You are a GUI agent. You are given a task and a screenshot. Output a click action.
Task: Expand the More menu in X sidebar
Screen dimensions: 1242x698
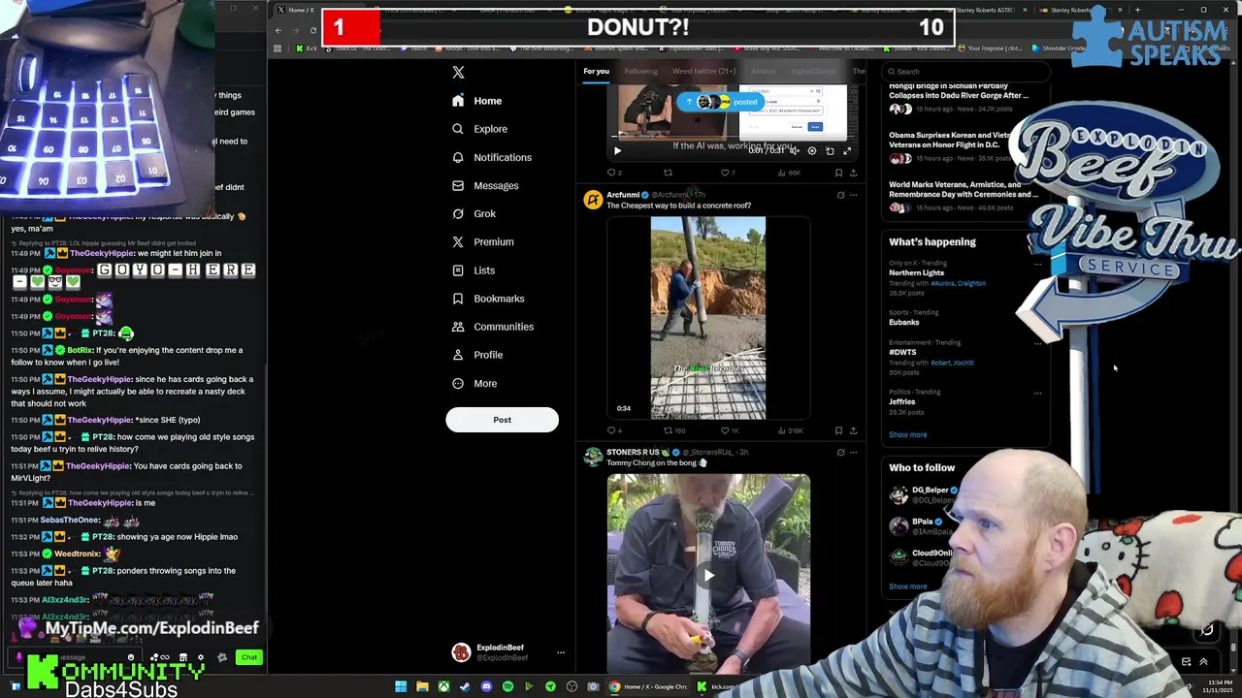pyautogui.click(x=473, y=383)
